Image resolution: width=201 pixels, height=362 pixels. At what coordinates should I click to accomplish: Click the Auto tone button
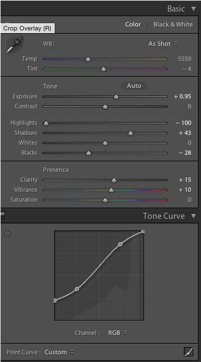(x=134, y=86)
